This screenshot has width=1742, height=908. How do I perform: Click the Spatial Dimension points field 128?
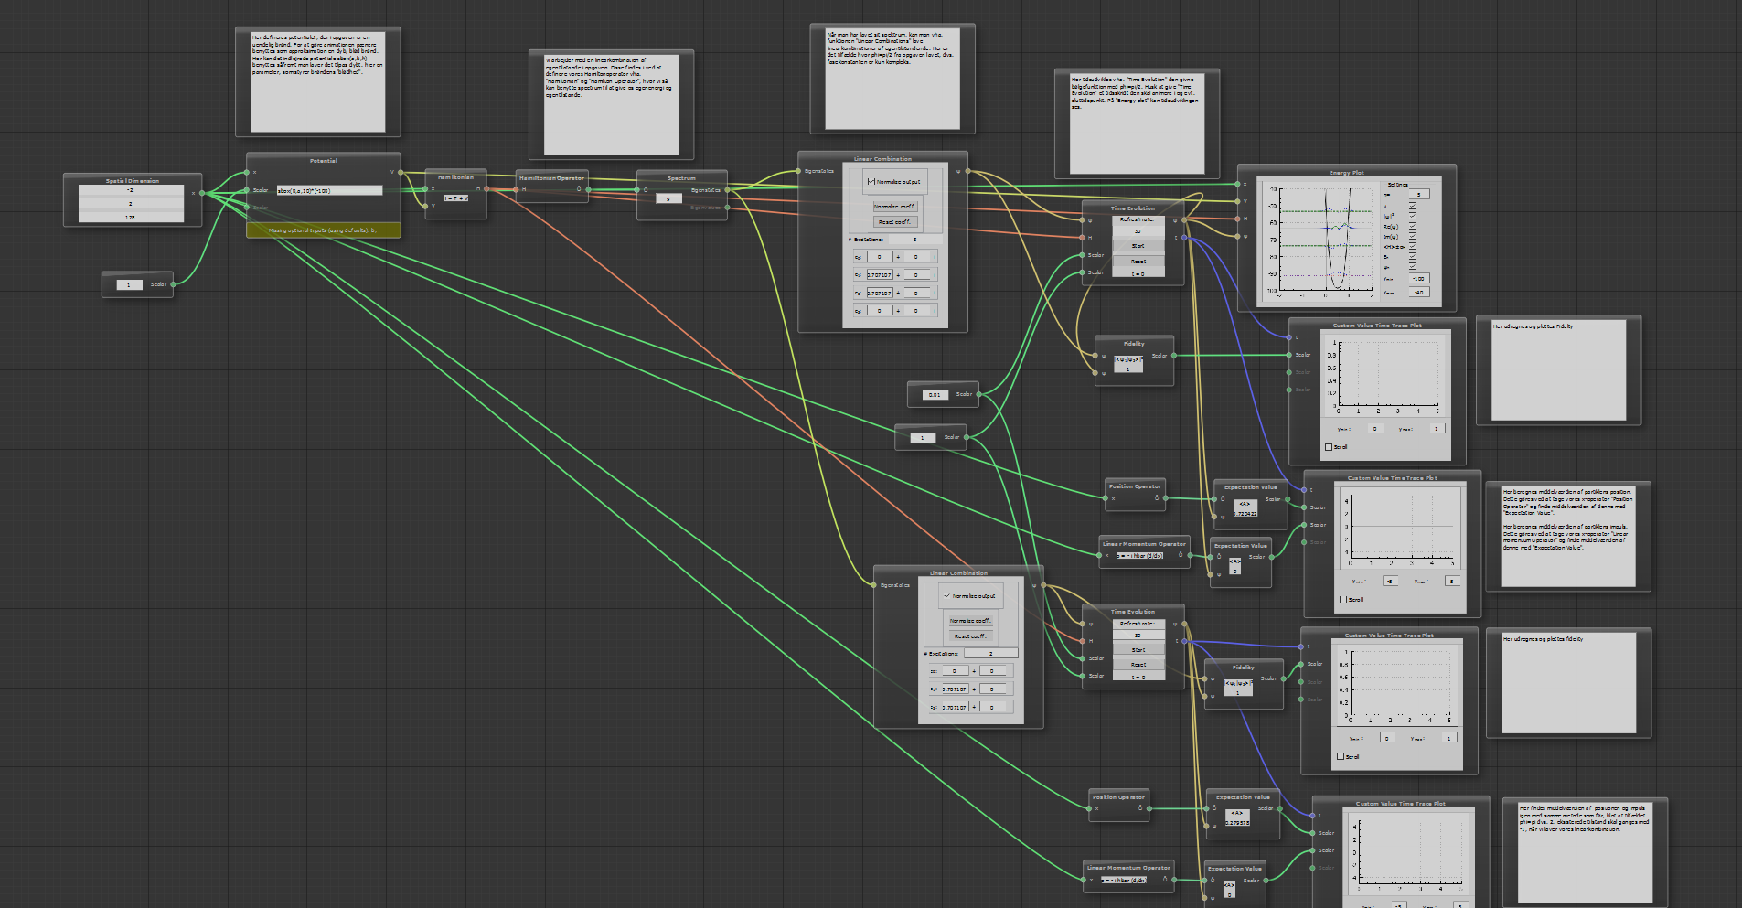(131, 218)
